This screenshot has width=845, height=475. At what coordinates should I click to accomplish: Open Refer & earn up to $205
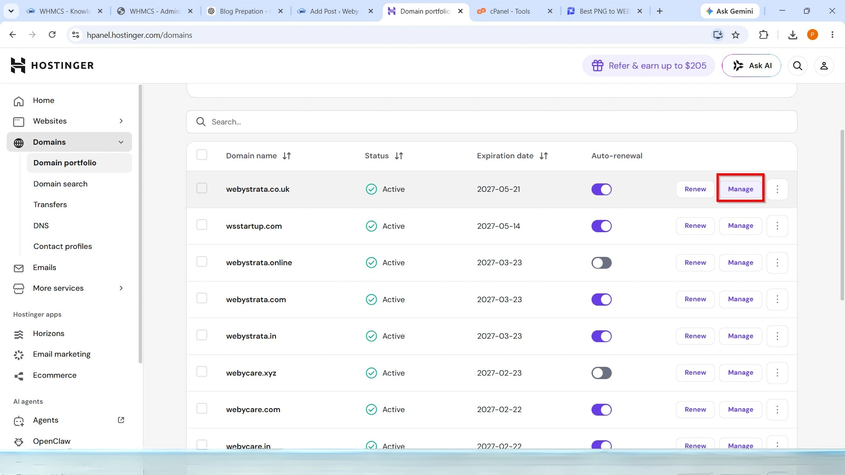pos(649,66)
